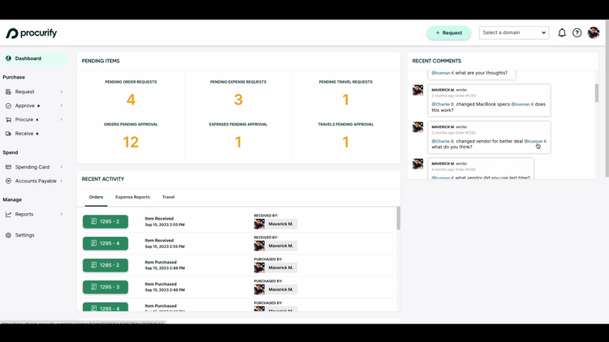This screenshot has width=609, height=342.
Task: Expand the Request menu chevron
Action: pyautogui.click(x=62, y=92)
